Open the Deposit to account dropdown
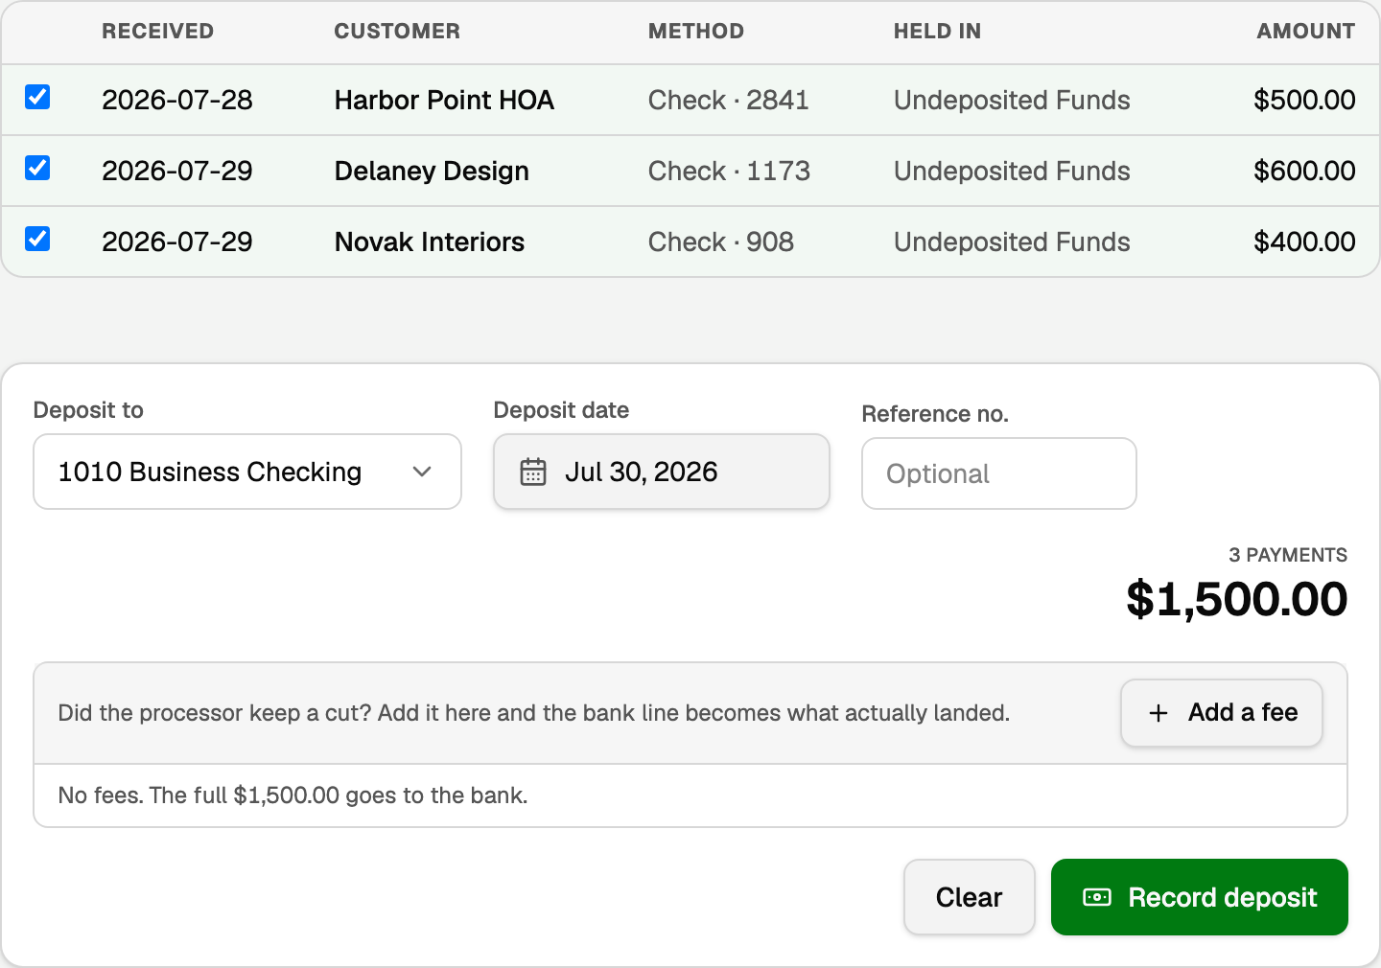Viewport: 1381px width, 968px height. (x=247, y=472)
